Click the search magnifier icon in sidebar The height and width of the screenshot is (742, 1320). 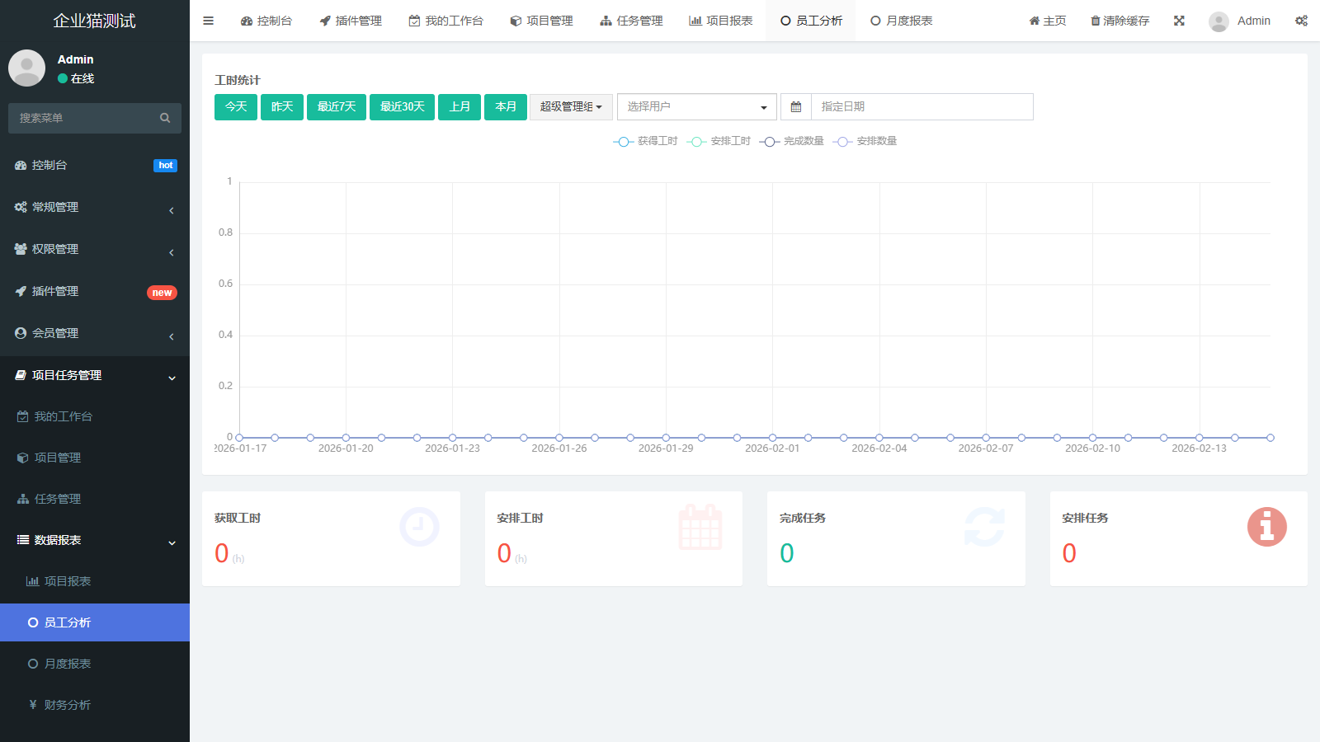tap(165, 118)
